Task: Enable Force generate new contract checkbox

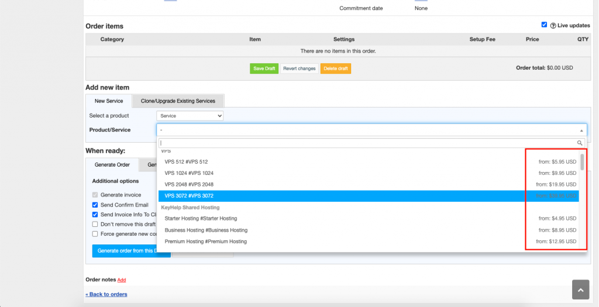Action: pos(95,234)
